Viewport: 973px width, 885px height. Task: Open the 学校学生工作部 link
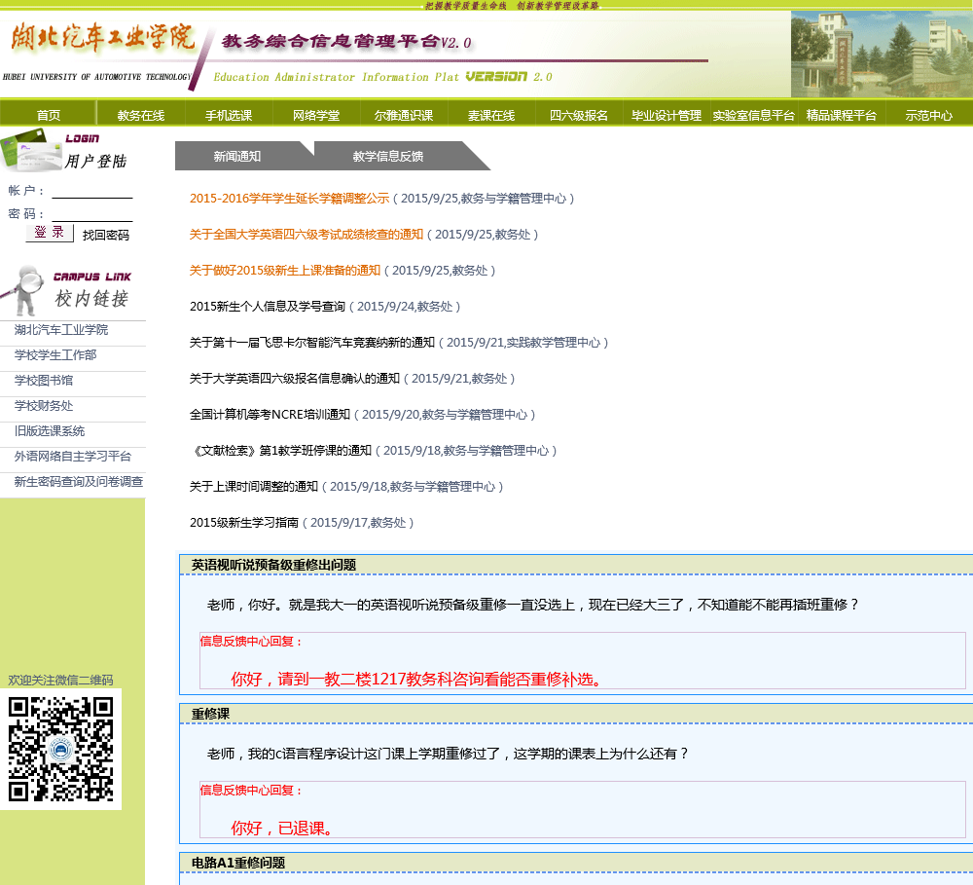click(55, 355)
